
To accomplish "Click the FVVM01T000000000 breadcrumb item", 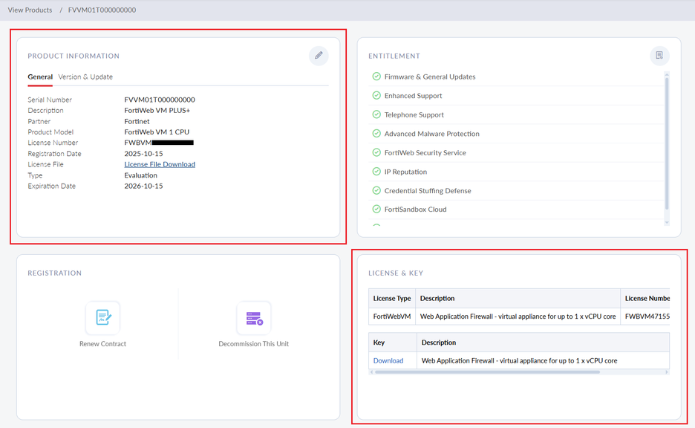I will [x=102, y=10].
